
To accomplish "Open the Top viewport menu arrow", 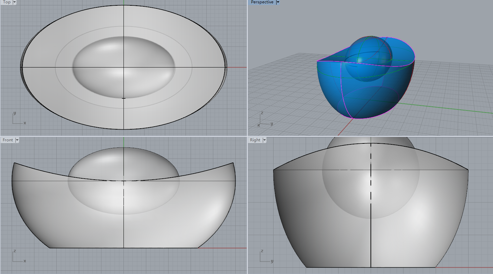I will [x=14, y=2].
